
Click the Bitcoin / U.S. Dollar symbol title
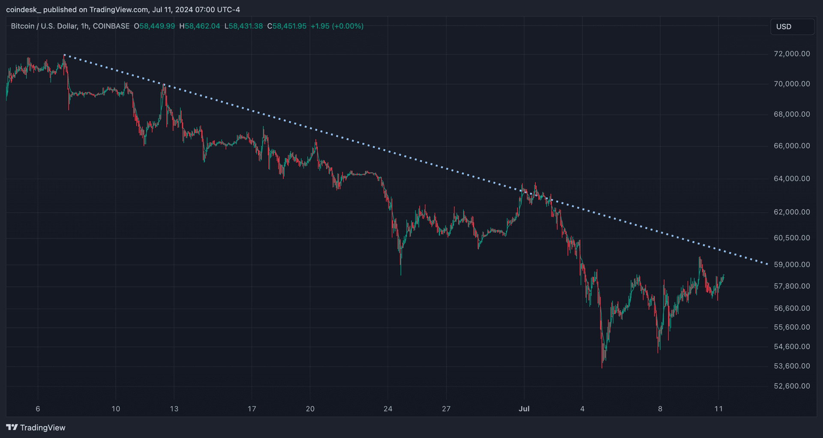pos(70,26)
